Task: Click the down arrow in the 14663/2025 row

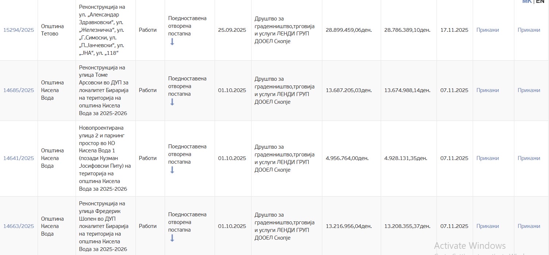Action: 172,238
